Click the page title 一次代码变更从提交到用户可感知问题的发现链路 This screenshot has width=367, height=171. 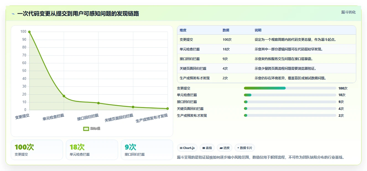click(x=78, y=13)
